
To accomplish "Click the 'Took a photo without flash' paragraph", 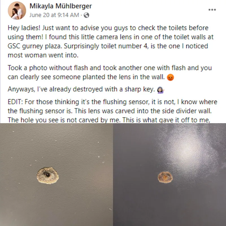I will click(x=110, y=72).
